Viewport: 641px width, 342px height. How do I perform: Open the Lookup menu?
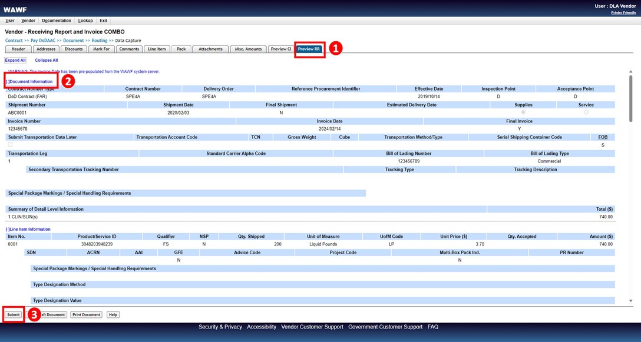[85, 21]
